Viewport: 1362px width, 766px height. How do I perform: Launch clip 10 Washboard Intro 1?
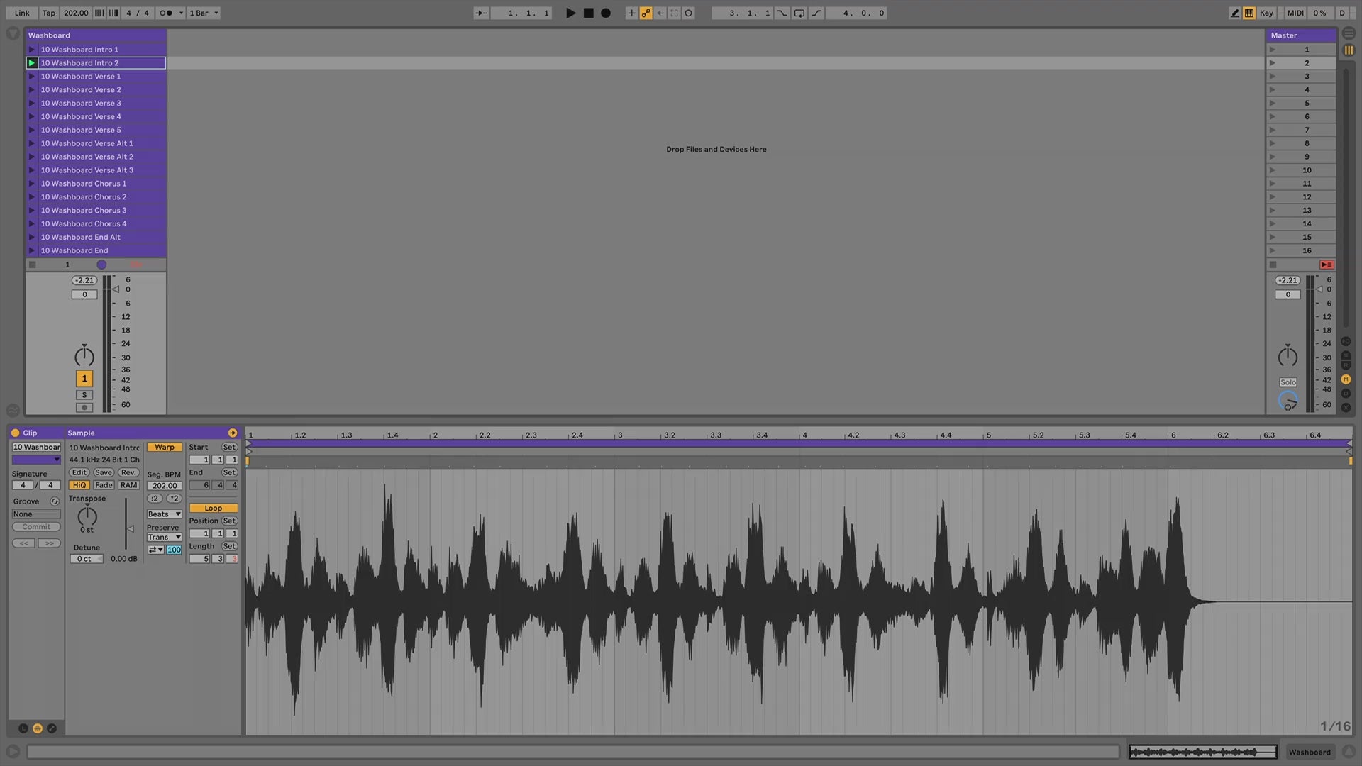32,50
